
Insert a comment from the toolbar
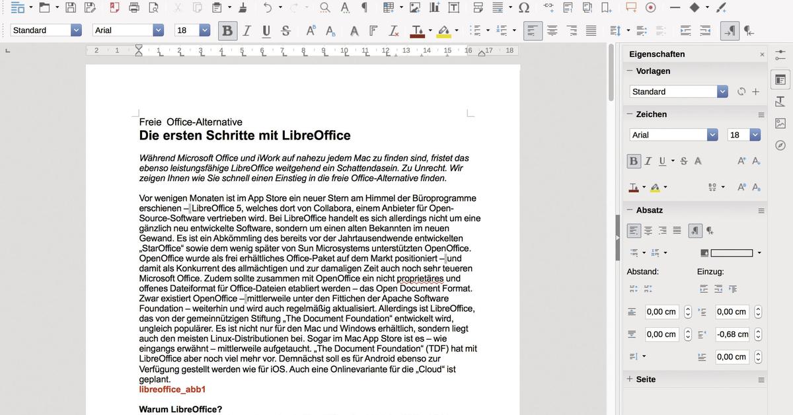click(631, 8)
